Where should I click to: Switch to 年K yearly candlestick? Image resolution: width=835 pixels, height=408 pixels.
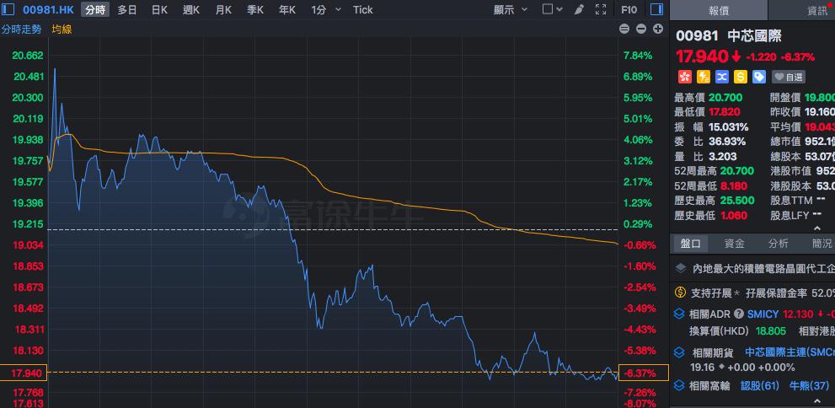(x=287, y=9)
